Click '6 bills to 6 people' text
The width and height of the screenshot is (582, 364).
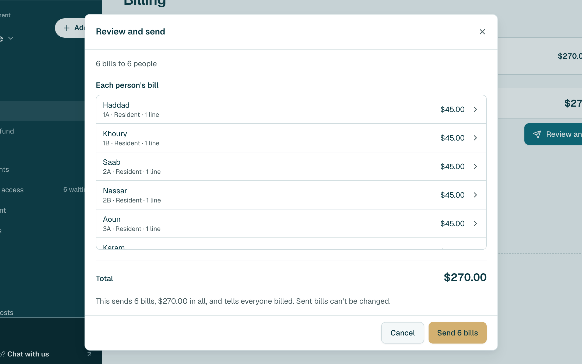click(126, 64)
